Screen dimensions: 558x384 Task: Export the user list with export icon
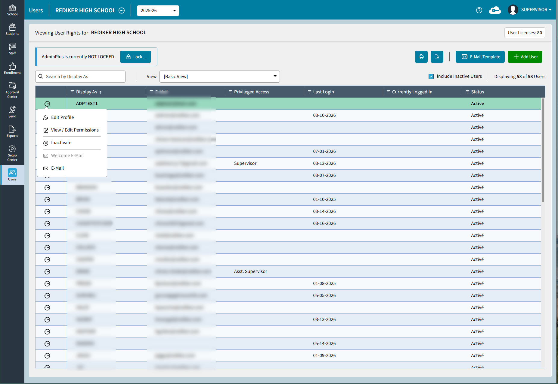(437, 57)
